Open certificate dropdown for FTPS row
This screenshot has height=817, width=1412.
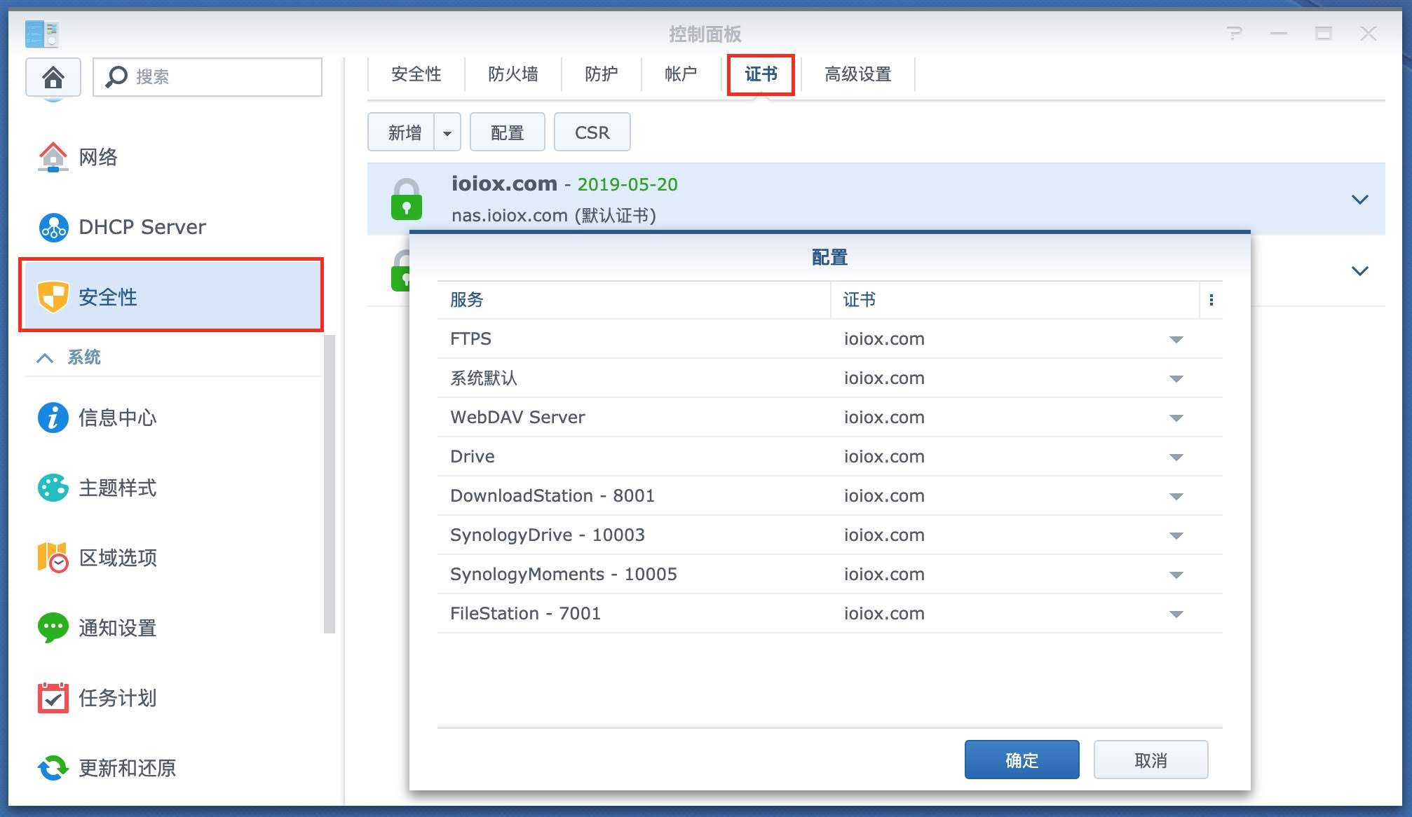click(1176, 339)
